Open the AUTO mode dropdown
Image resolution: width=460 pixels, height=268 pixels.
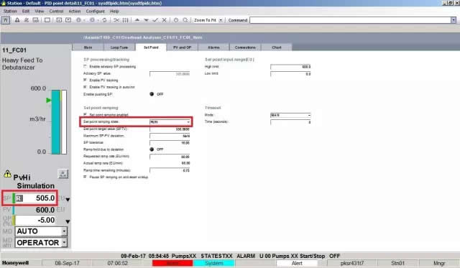(x=64, y=231)
